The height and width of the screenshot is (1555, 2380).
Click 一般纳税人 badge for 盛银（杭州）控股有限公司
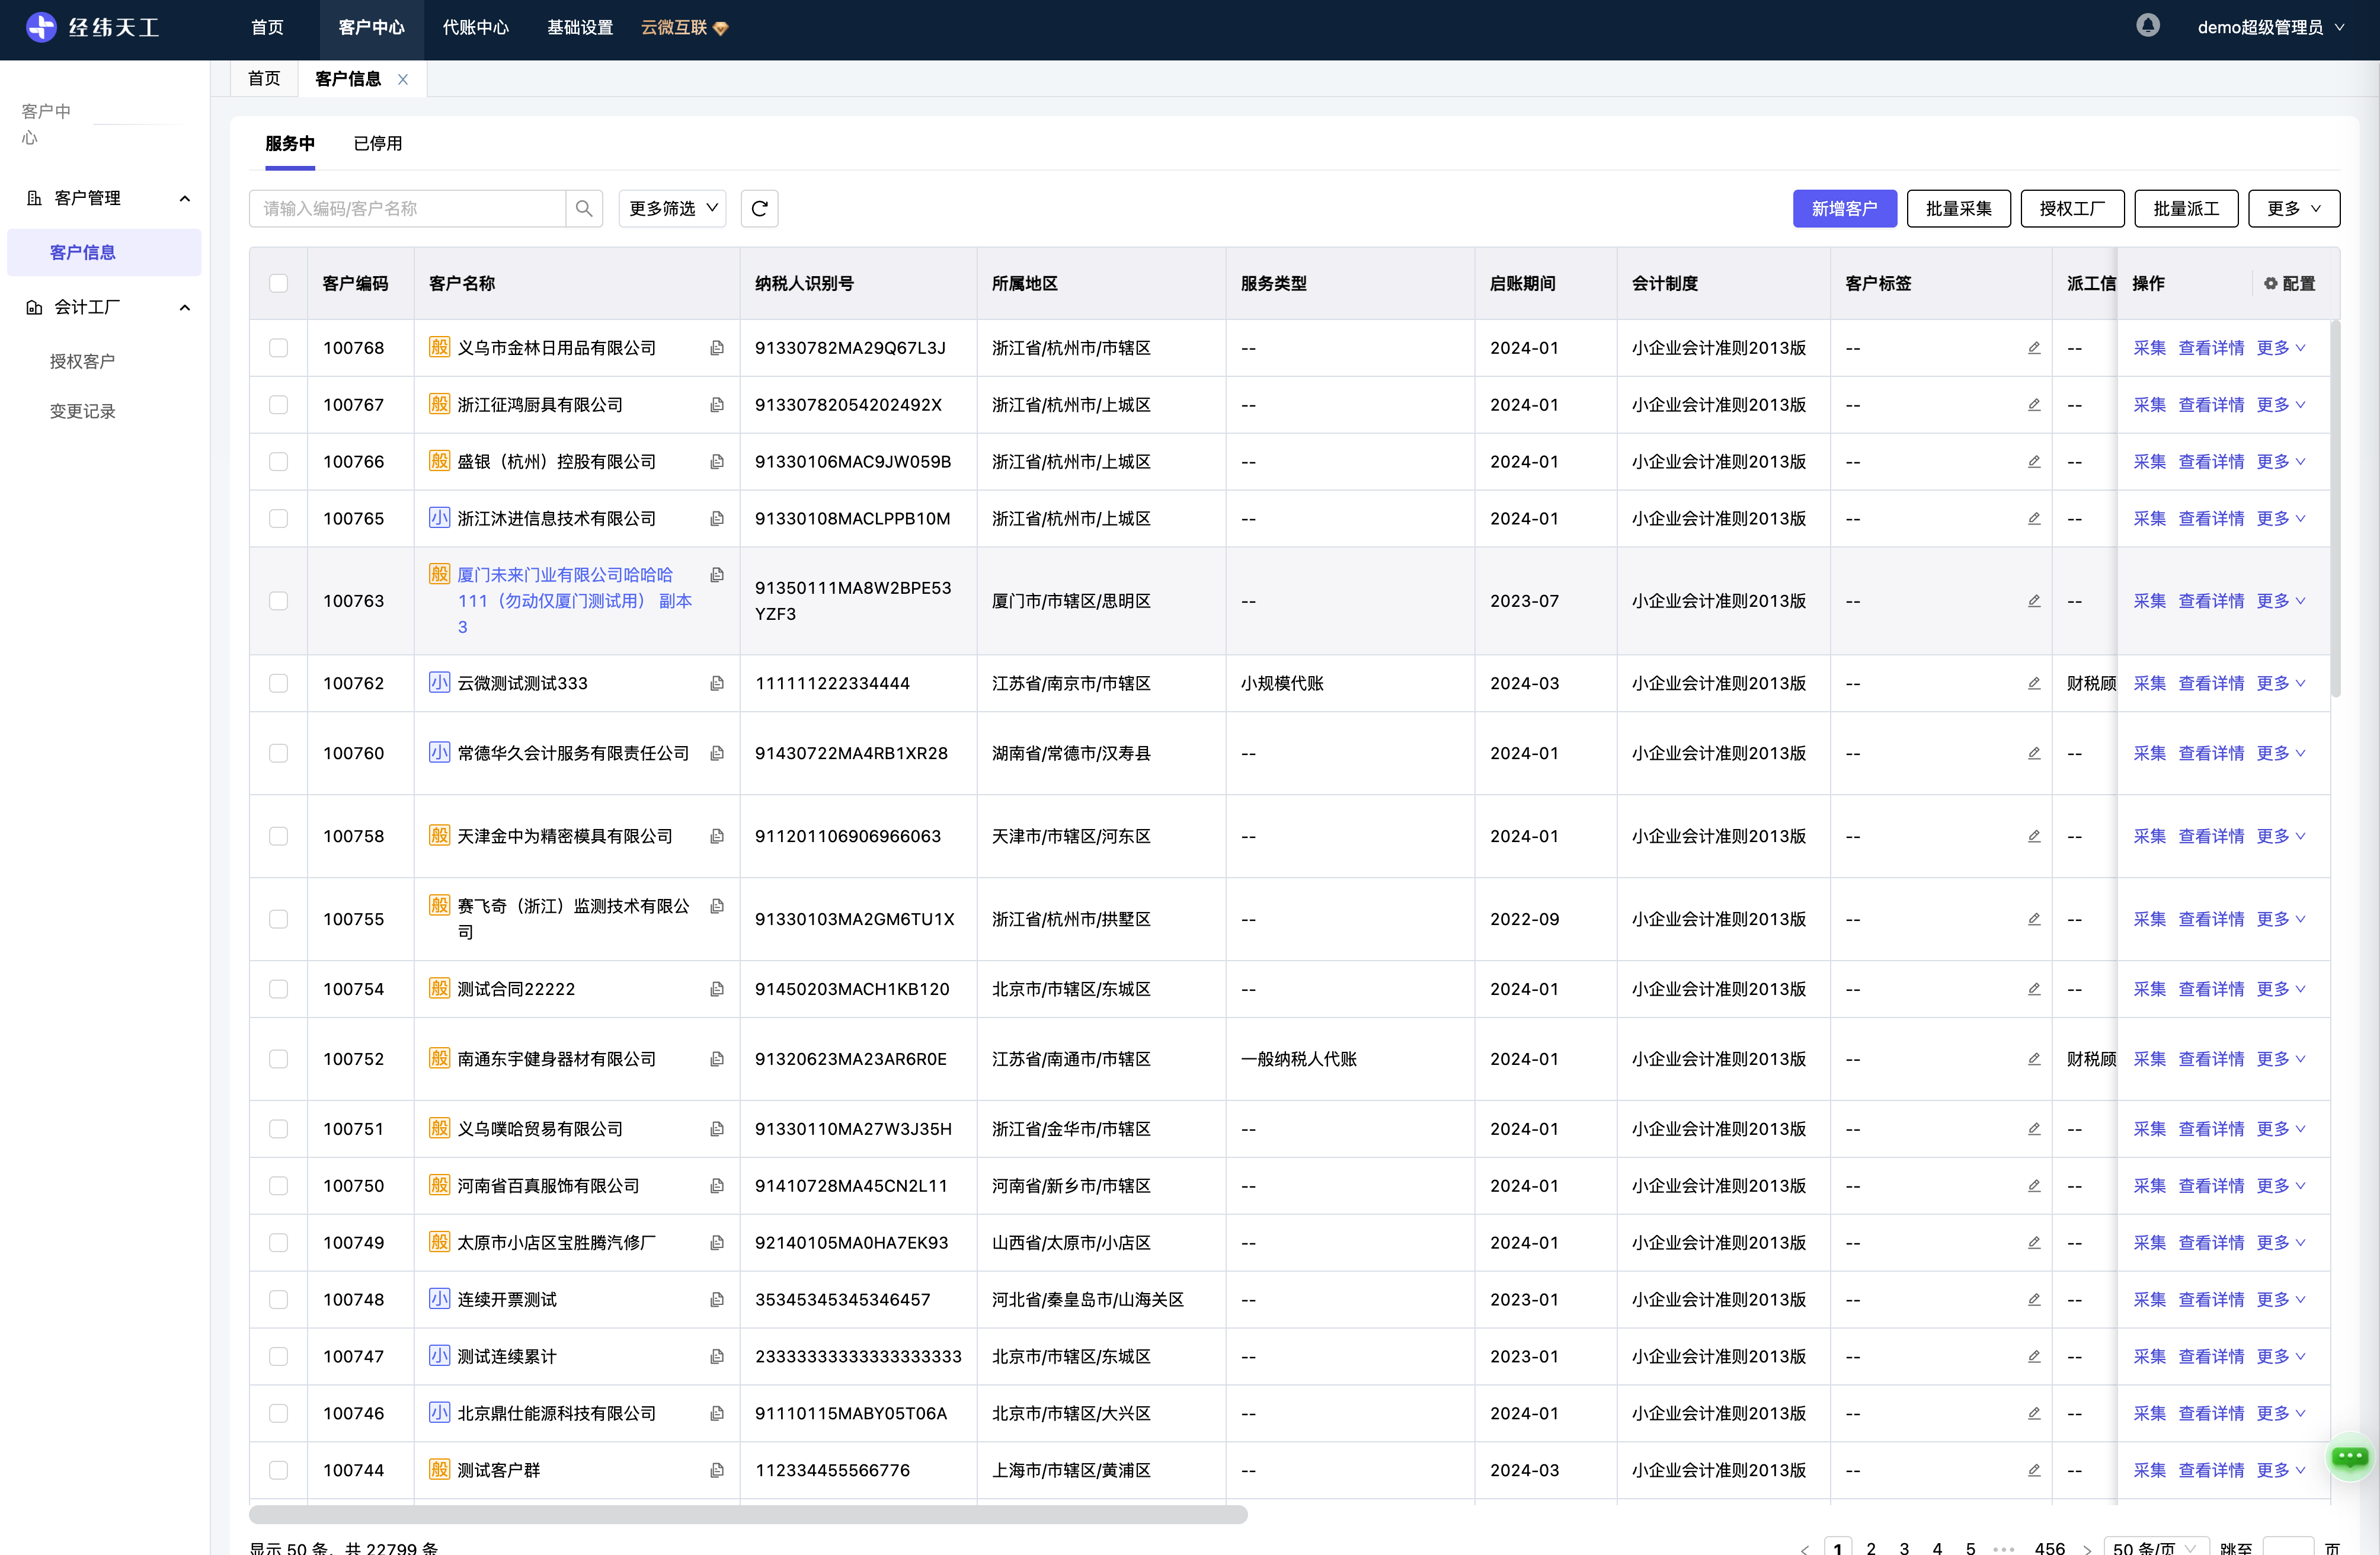point(439,461)
